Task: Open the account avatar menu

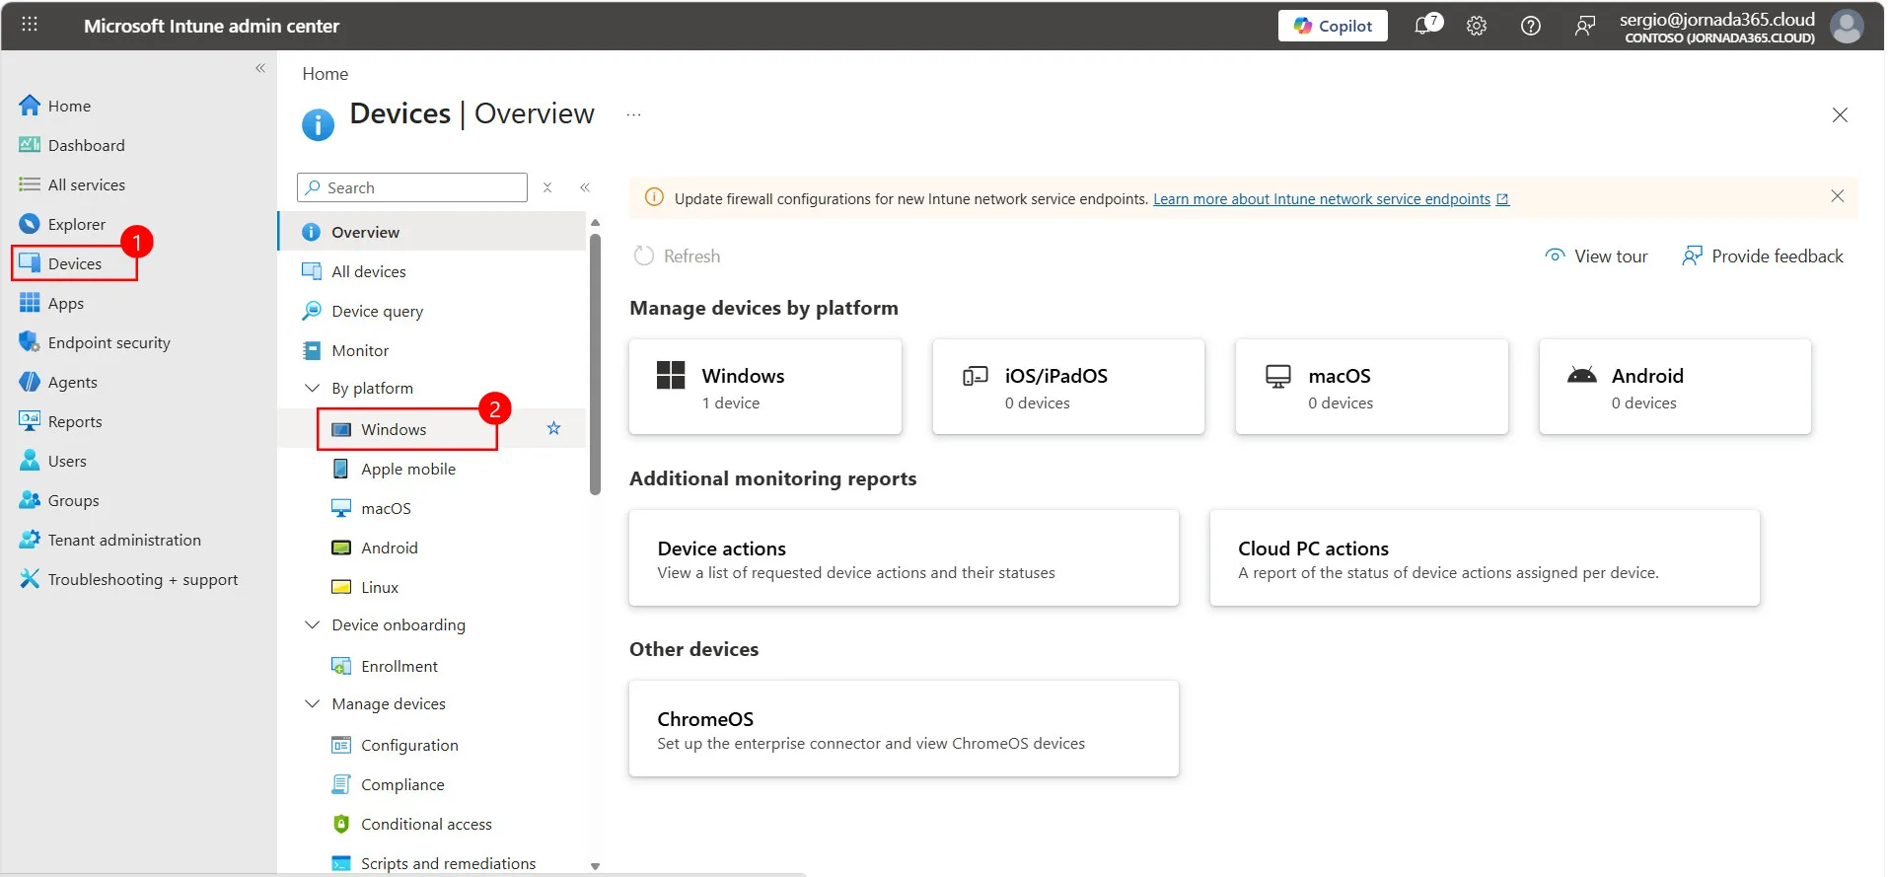Action: click(x=1847, y=26)
